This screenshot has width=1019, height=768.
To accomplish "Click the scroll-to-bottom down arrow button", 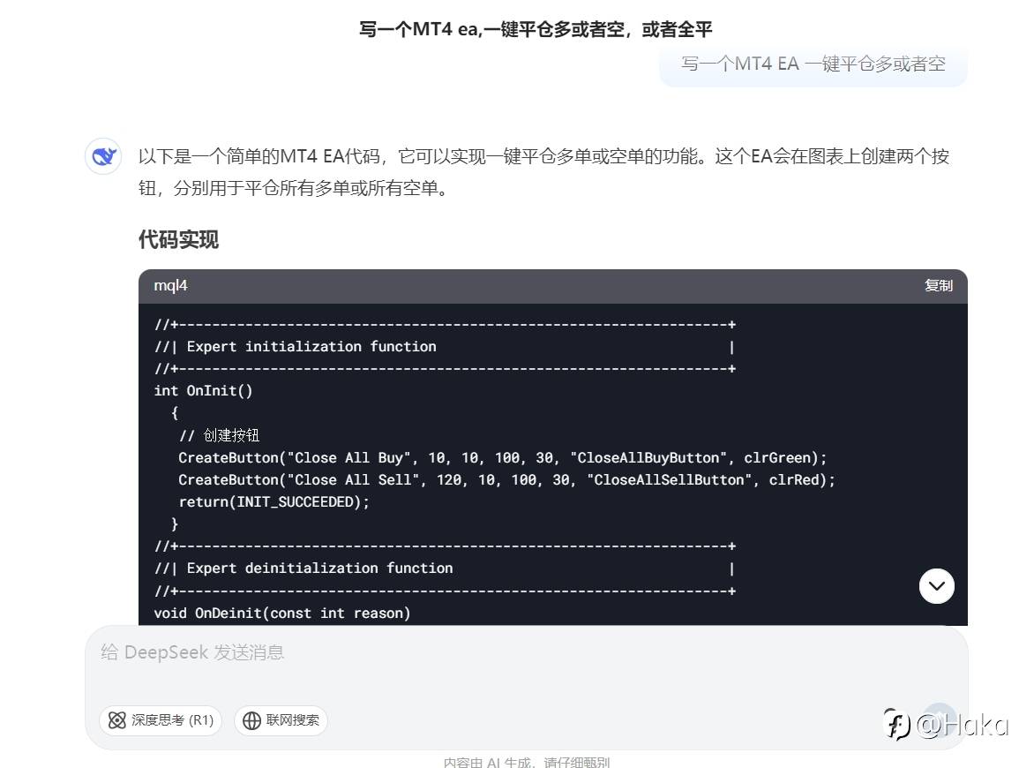I will [936, 585].
